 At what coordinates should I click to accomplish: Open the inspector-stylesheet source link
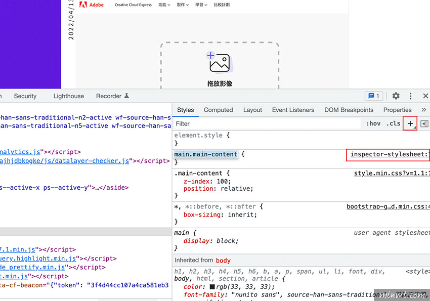point(389,154)
